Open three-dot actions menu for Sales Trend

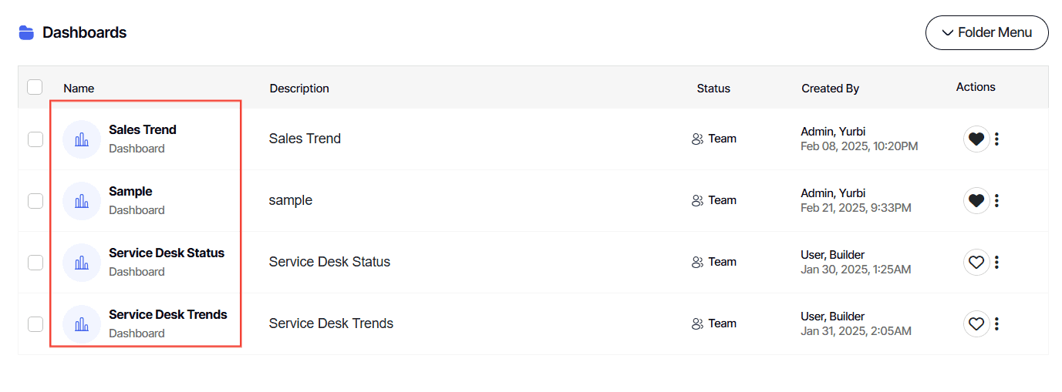coord(996,139)
